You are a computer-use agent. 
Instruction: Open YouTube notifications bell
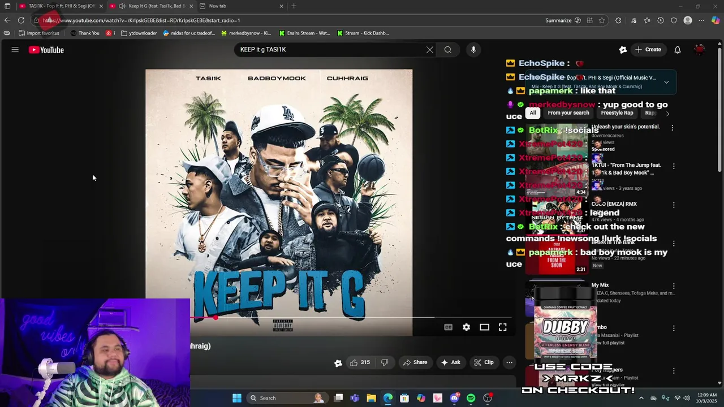point(678,50)
